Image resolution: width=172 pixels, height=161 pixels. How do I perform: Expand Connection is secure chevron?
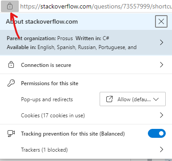pyautogui.click(x=162, y=65)
